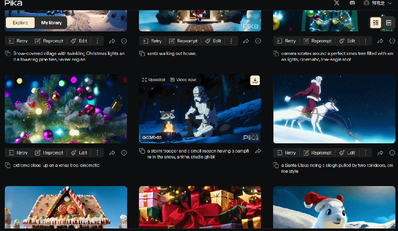
Task: Edit the santa walking out house video
Action: [x=213, y=41]
